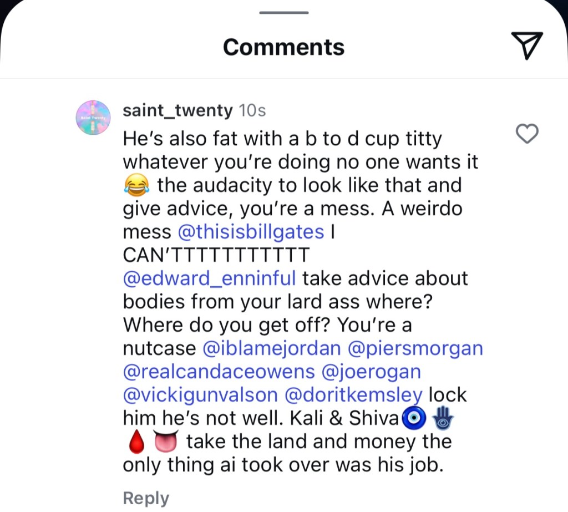Tap the saint_twenty username

pyautogui.click(x=177, y=111)
